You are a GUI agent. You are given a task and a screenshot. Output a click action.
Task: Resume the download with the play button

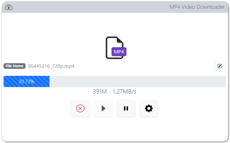[103, 108]
